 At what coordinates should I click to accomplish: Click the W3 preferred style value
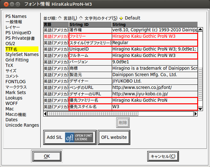(116, 107)
